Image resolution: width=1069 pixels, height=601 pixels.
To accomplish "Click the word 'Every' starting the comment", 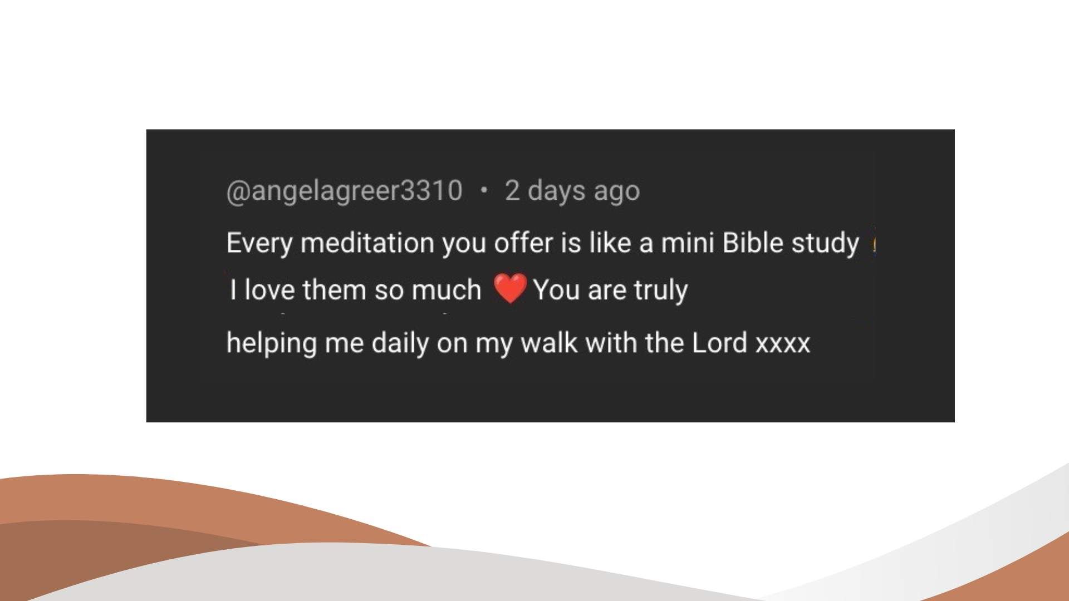I will pyautogui.click(x=259, y=243).
